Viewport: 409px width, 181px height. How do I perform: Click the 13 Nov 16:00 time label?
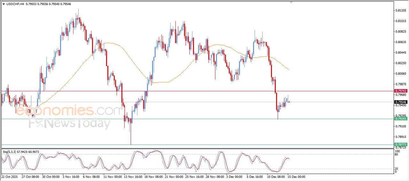tap(133, 176)
